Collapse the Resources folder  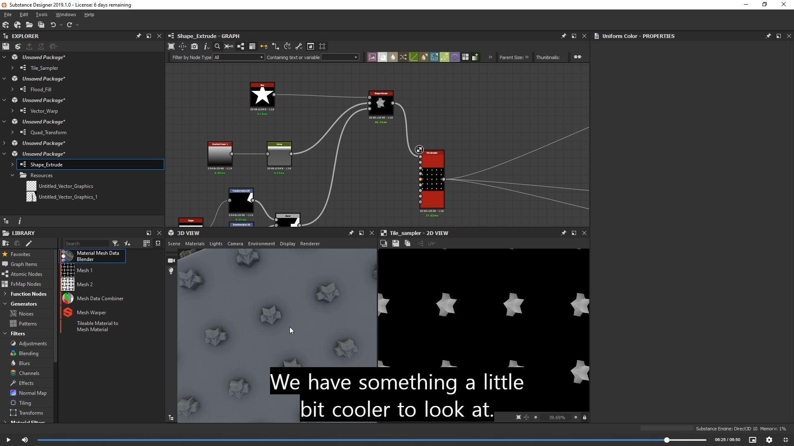[x=12, y=175]
